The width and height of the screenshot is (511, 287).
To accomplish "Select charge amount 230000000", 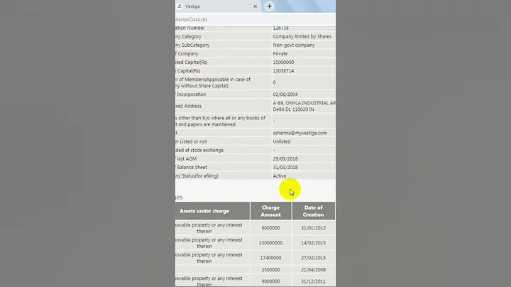I will (x=271, y=243).
